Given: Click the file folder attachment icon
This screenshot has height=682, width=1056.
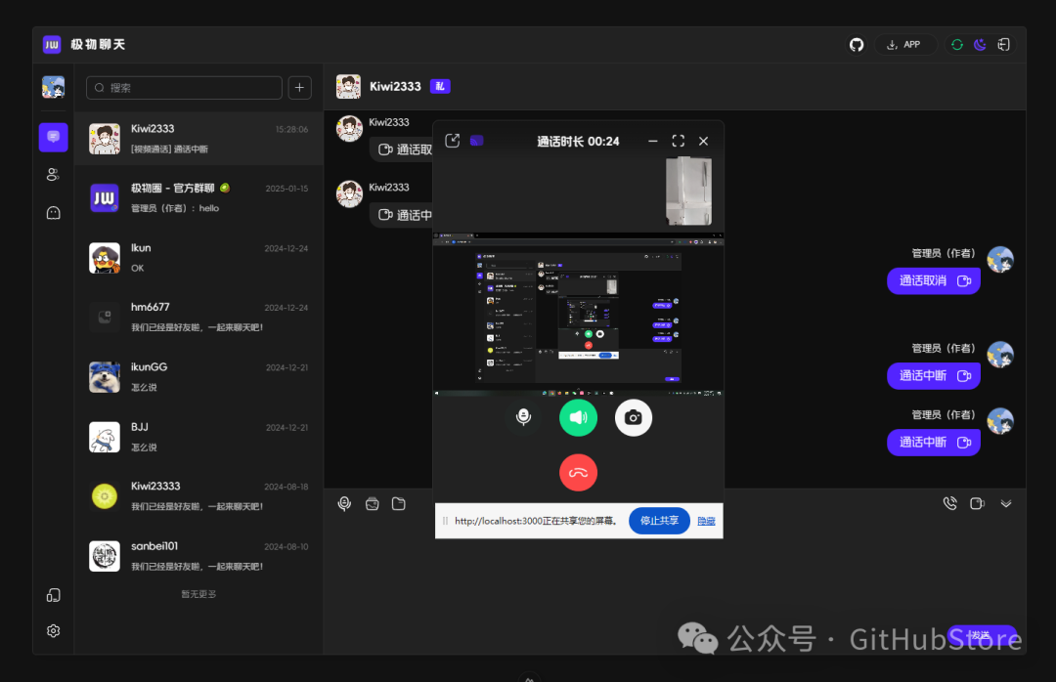Looking at the screenshot, I should (x=399, y=503).
